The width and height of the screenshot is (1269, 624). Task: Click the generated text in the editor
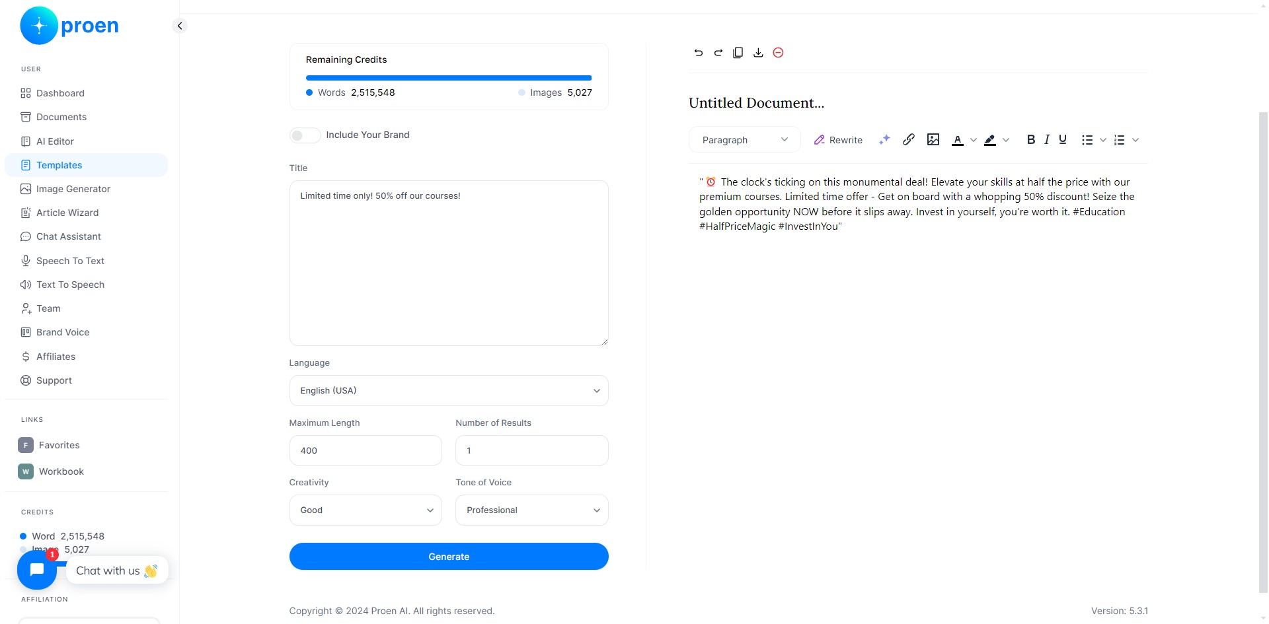pyautogui.click(x=917, y=204)
